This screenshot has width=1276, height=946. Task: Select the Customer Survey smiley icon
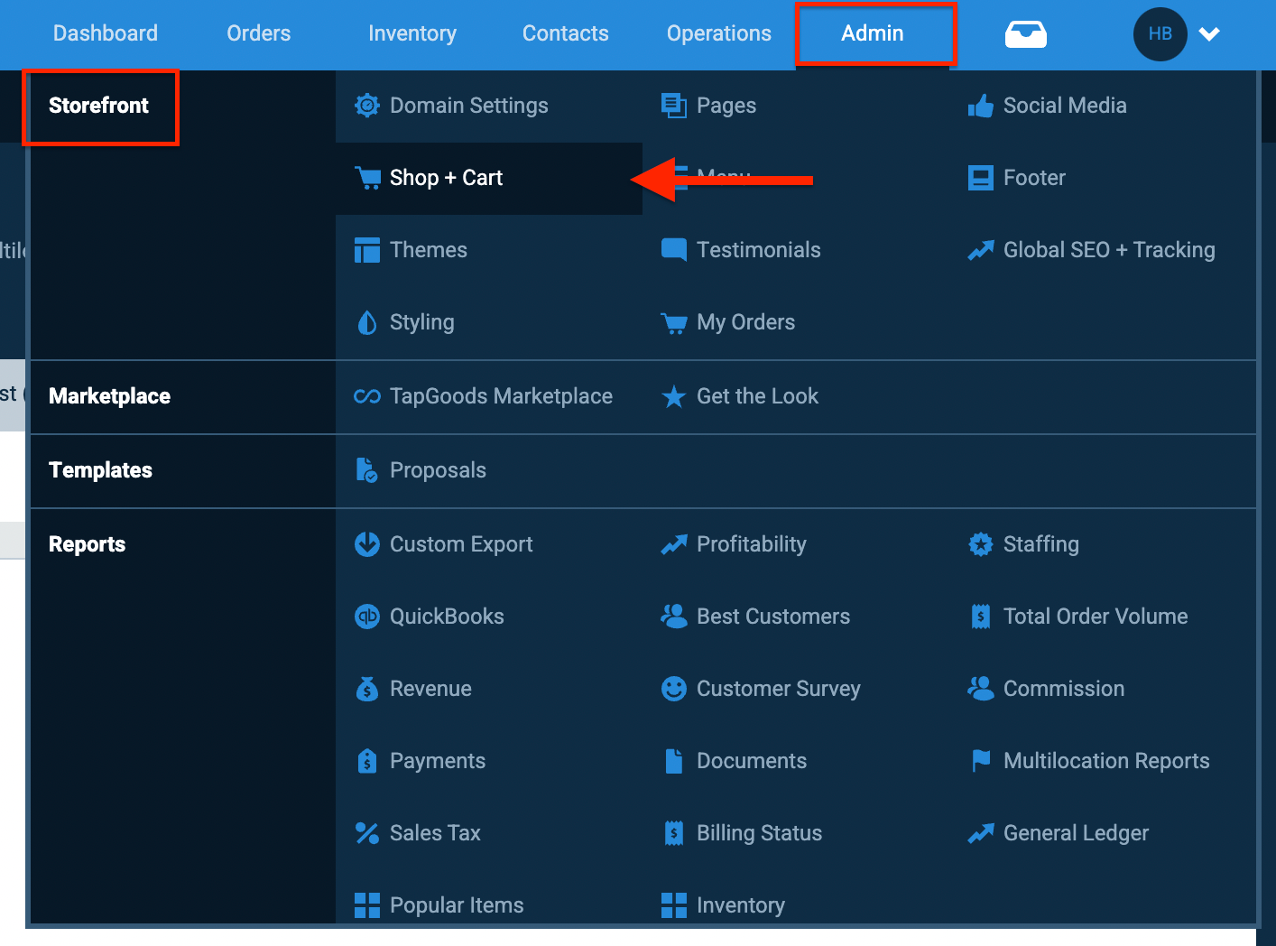pos(674,689)
